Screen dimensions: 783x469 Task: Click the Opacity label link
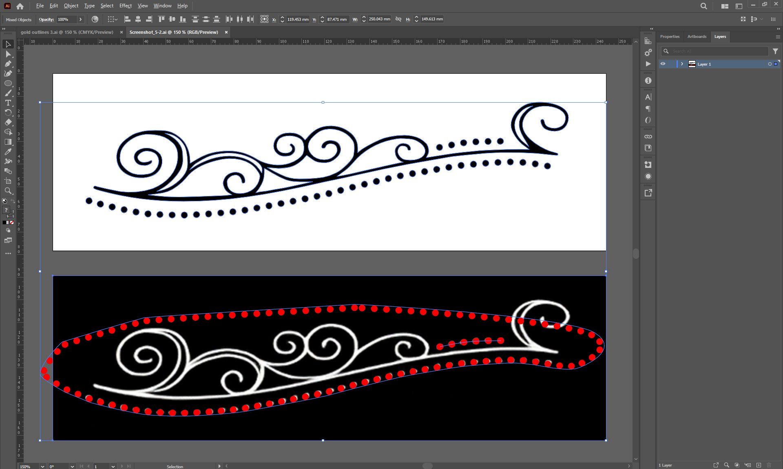click(46, 20)
